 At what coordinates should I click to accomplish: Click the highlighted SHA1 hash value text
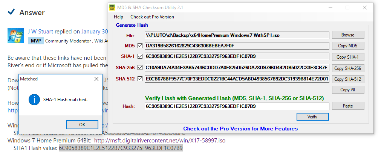(121, 148)
